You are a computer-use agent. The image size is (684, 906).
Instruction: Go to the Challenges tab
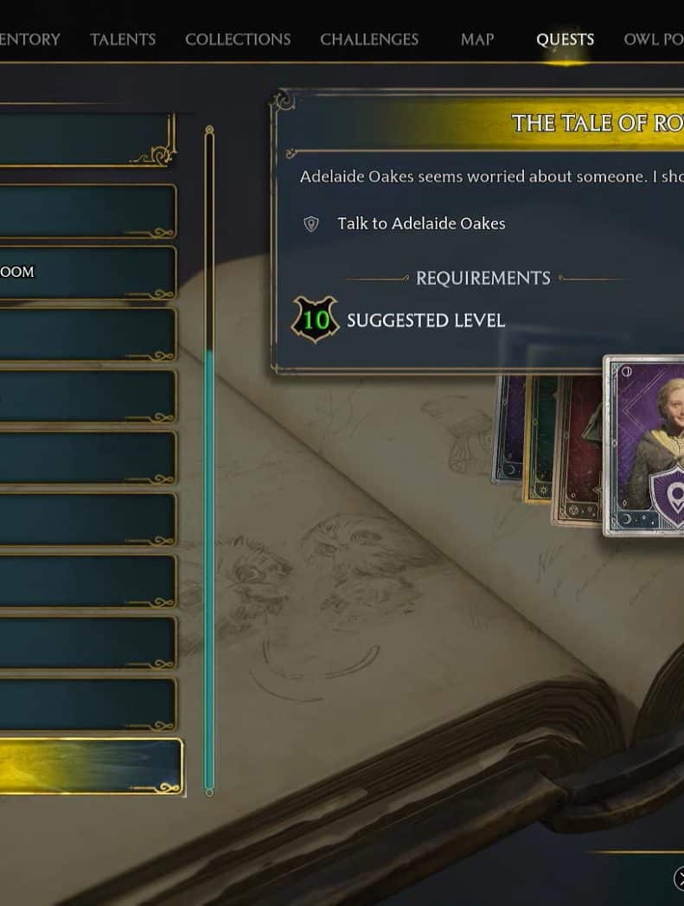[x=369, y=39]
